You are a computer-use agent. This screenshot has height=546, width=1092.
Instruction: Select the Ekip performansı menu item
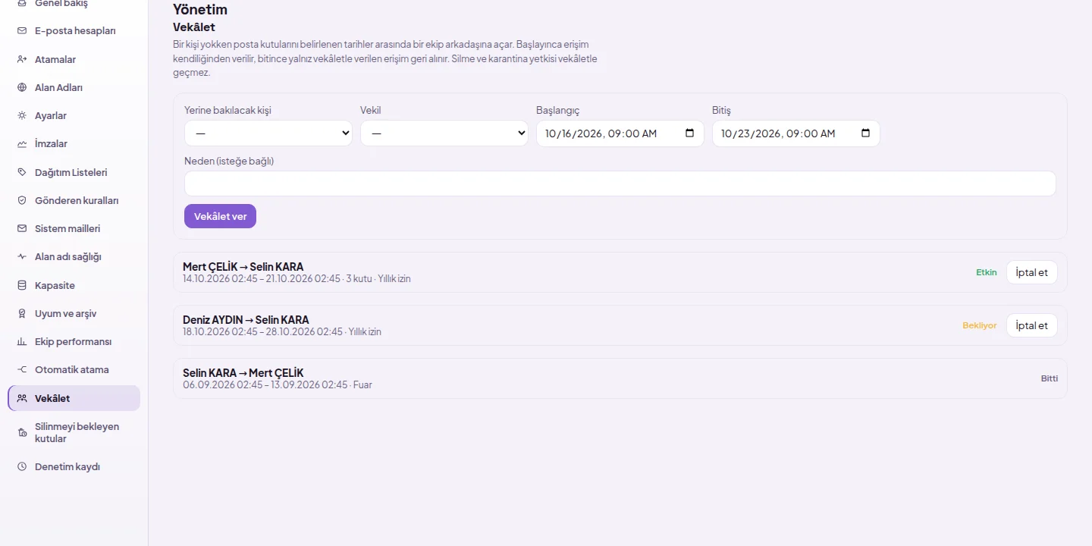coord(74,342)
